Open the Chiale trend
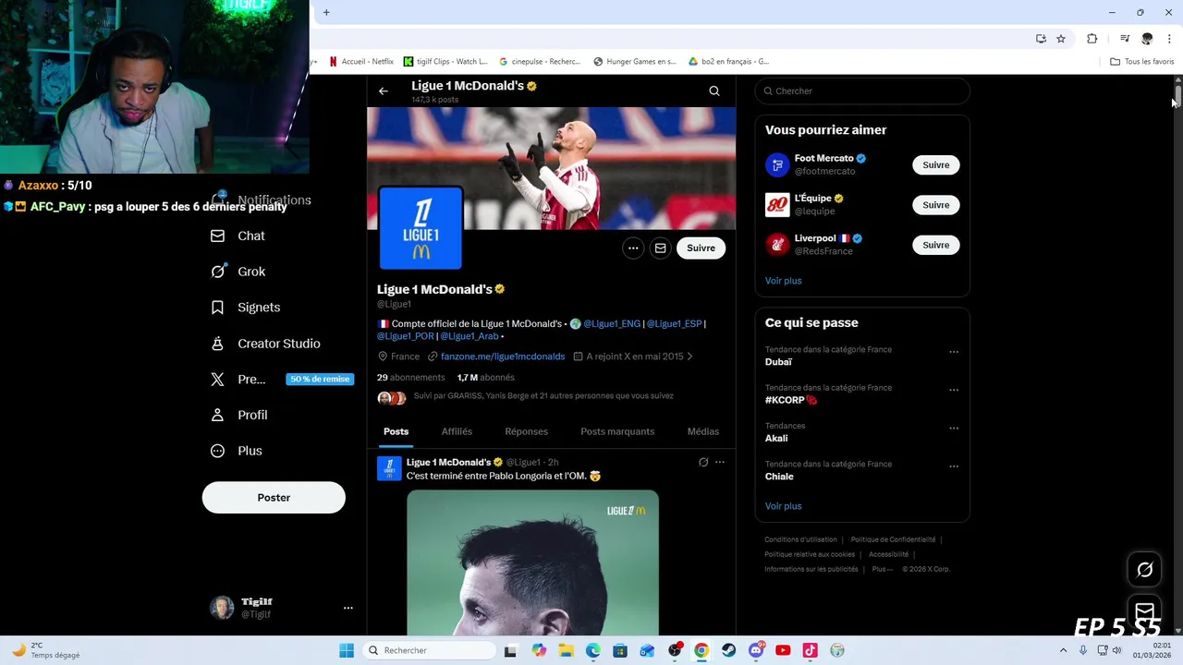The width and height of the screenshot is (1183, 665). 779,477
